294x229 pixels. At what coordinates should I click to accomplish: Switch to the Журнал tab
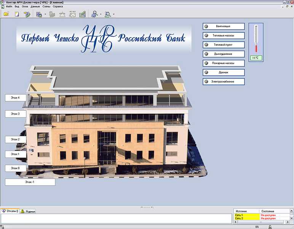tap(28, 211)
